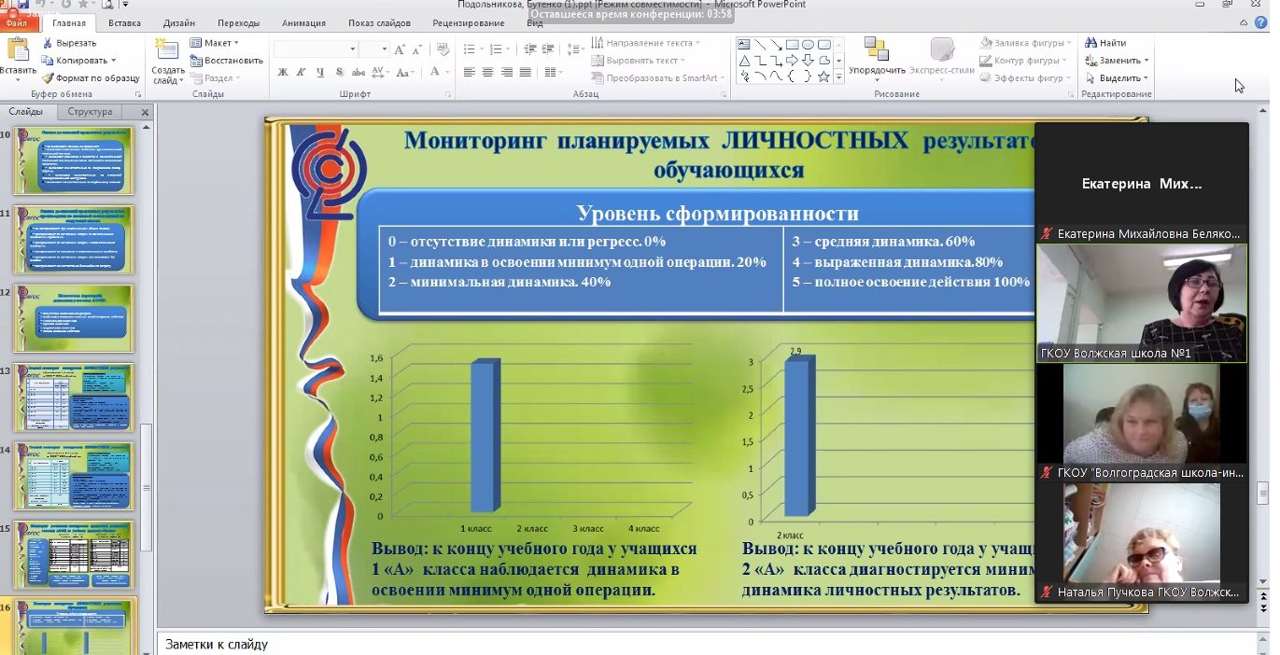Screen dimensions: 1280x655
Task: Switch to the Вставка ribbon tab
Action: click(124, 23)
